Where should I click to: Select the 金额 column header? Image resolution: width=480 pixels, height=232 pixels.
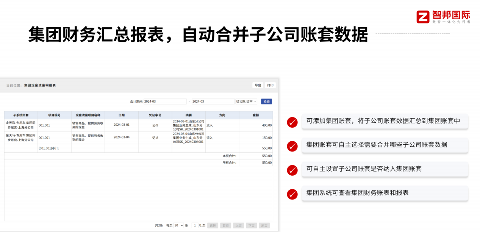pos(256,114)
